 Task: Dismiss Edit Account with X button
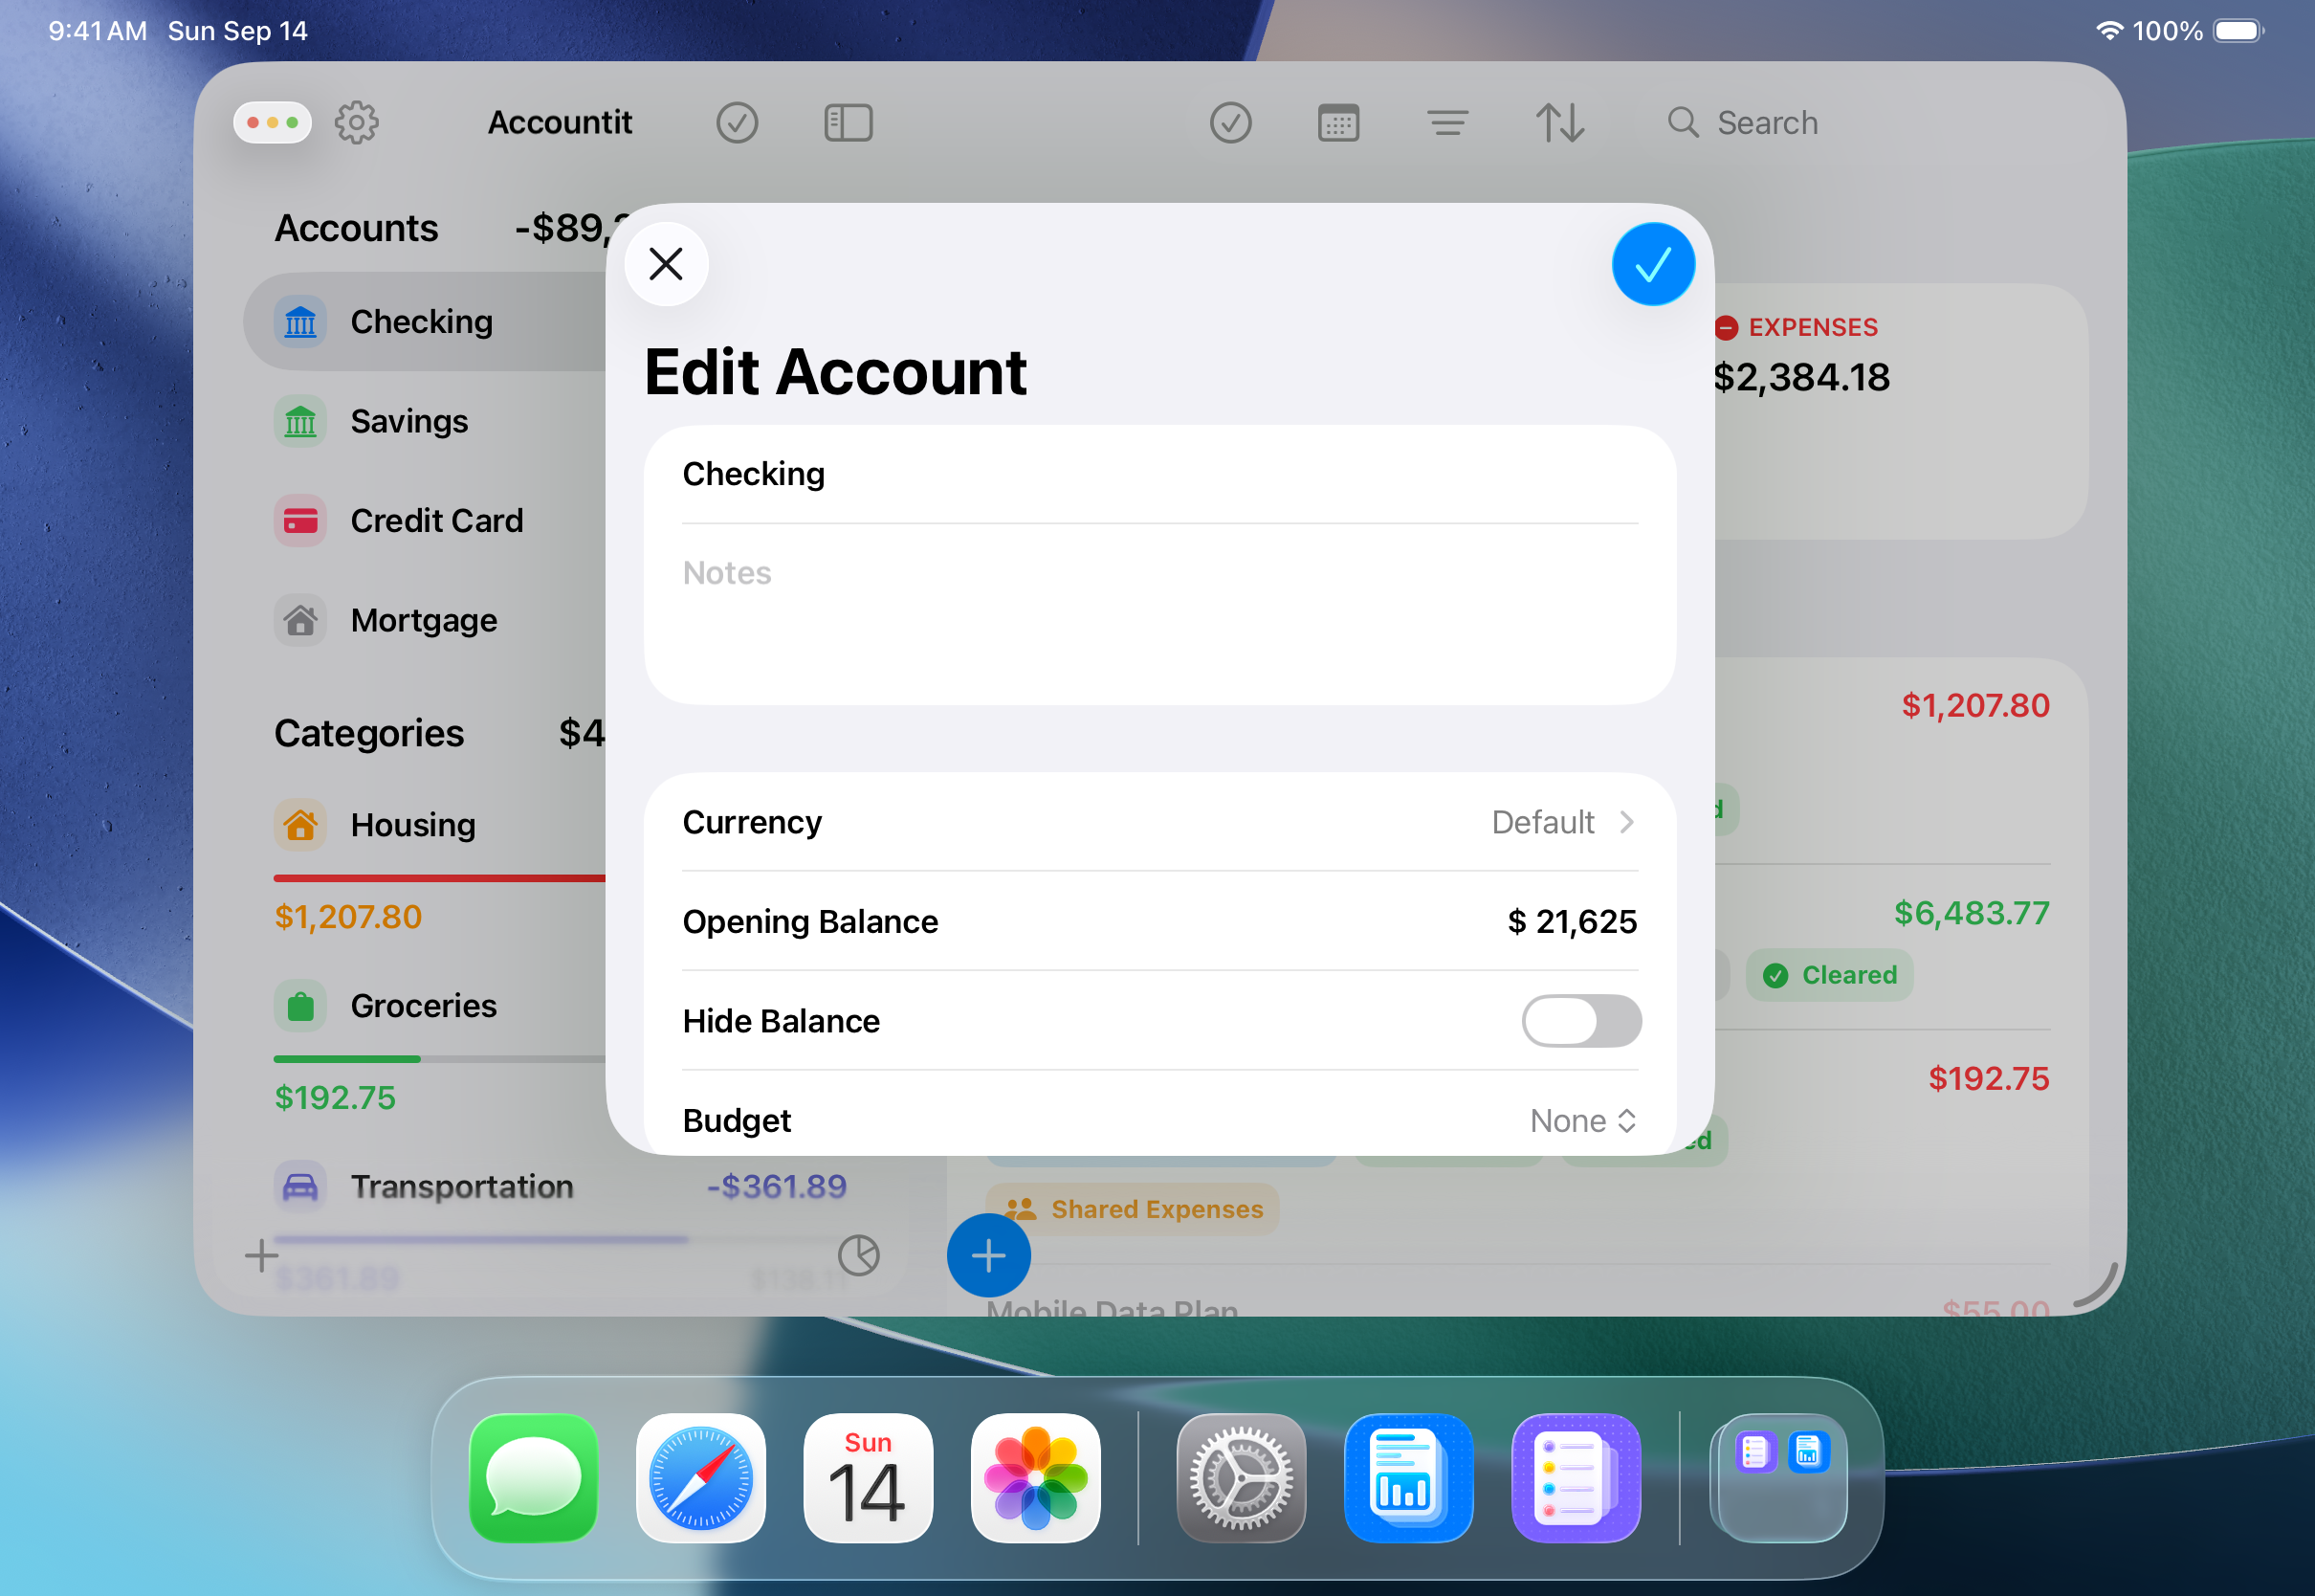[666, 264]
